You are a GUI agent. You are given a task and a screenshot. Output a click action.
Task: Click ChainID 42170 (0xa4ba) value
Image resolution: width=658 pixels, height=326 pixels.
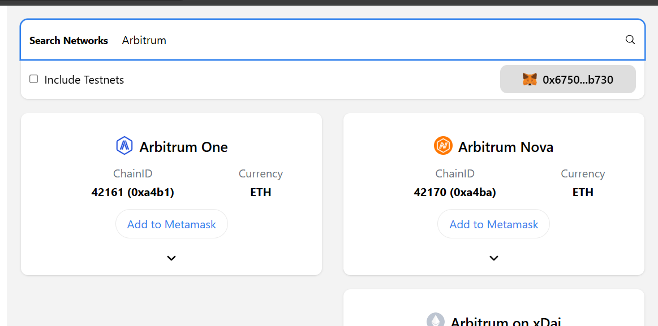[x=455, y=192]
